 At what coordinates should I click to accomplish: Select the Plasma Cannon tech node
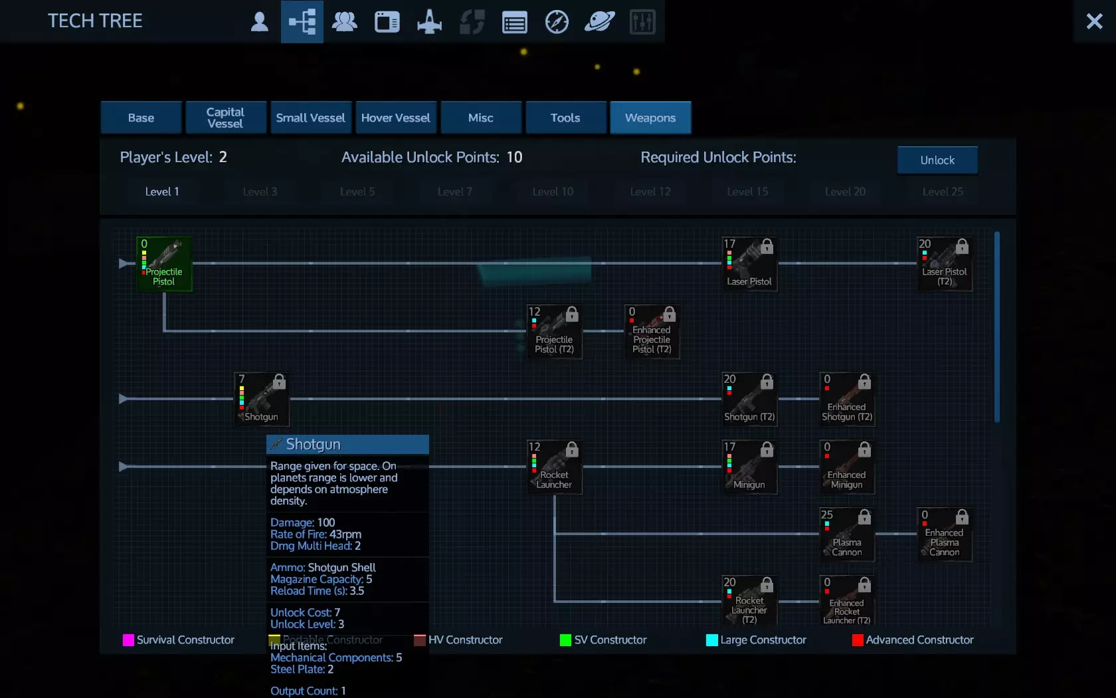(x=847, y=534)
